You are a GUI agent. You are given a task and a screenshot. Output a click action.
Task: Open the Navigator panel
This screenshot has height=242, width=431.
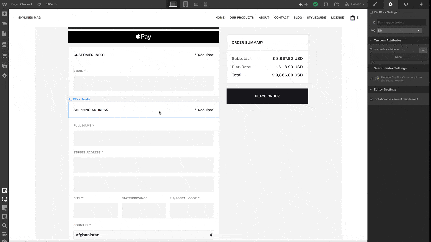4,24
